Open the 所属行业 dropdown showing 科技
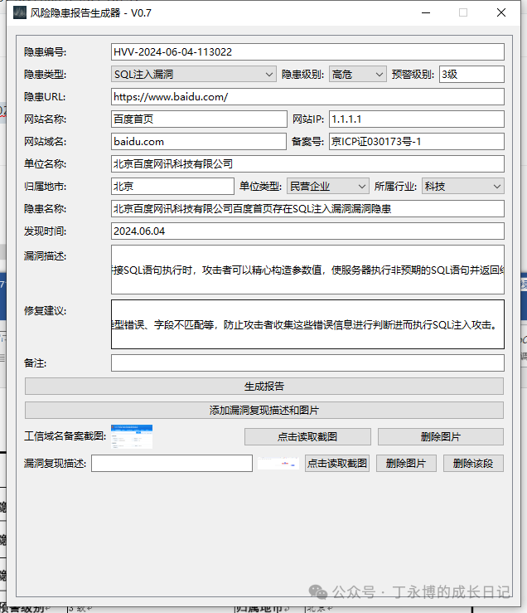This screenshot has width=527, height=613. pyautogui.click(x=463, y=187)
